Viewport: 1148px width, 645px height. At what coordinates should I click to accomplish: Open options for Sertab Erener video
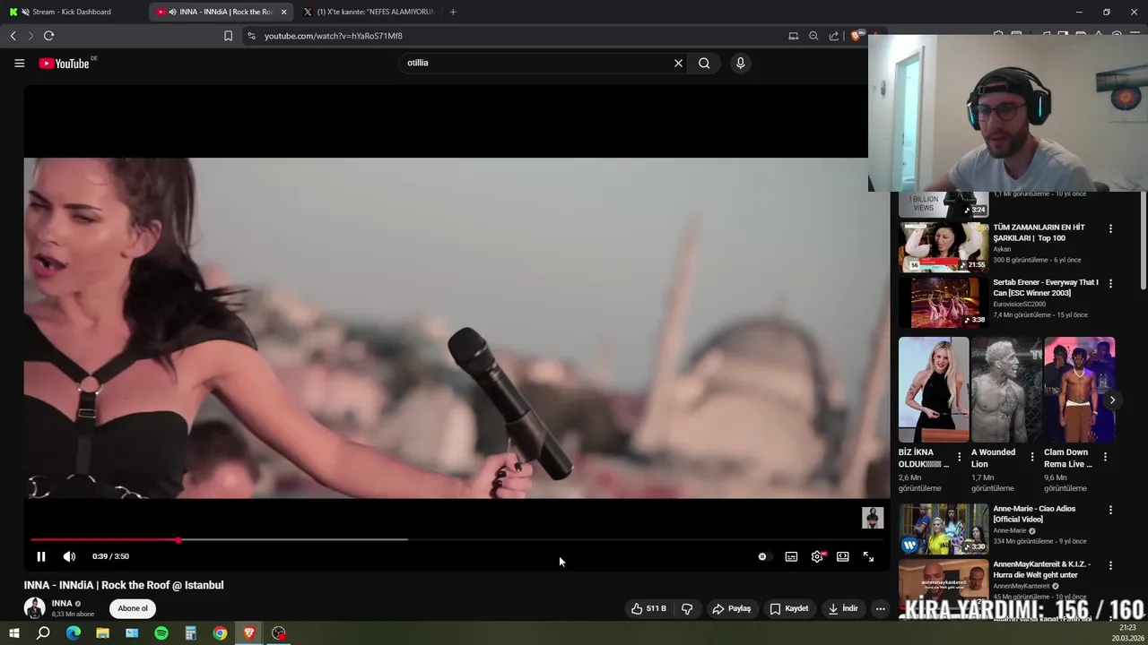[1110, 283]
